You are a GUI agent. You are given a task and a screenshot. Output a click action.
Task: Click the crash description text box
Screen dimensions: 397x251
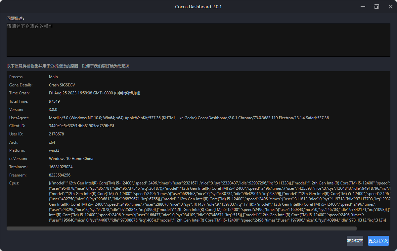point(198,40)
